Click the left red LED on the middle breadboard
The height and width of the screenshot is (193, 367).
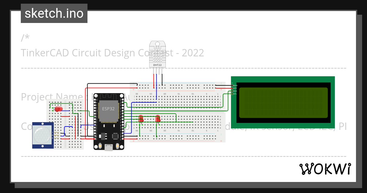(141, 119)
